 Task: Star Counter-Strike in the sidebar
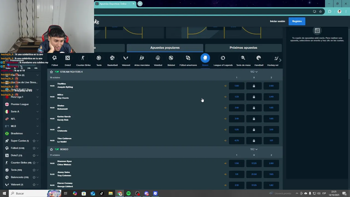(34, 163)
